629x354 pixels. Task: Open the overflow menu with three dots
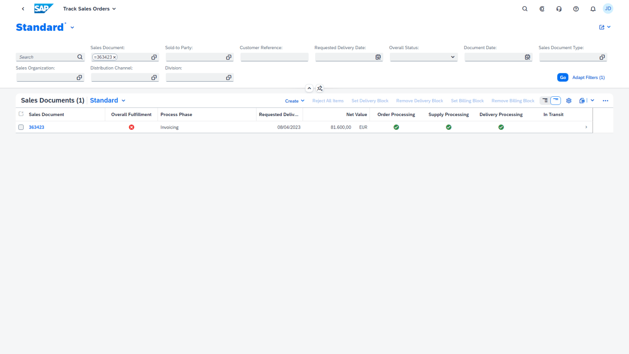point(605,100)
